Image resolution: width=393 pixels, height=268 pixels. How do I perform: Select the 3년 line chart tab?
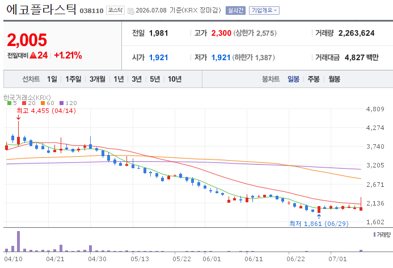click(137, 79)
